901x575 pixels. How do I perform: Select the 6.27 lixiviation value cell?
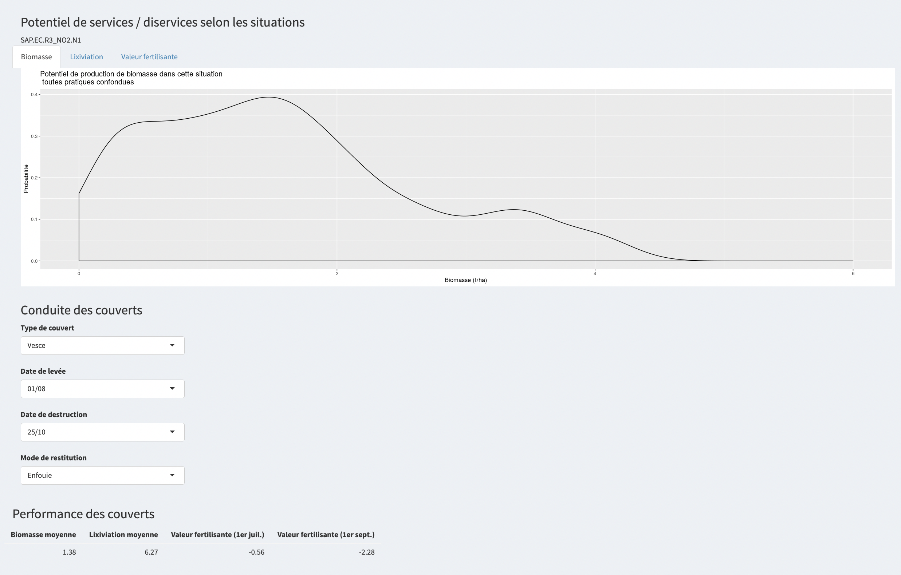[x=151, y=552]
